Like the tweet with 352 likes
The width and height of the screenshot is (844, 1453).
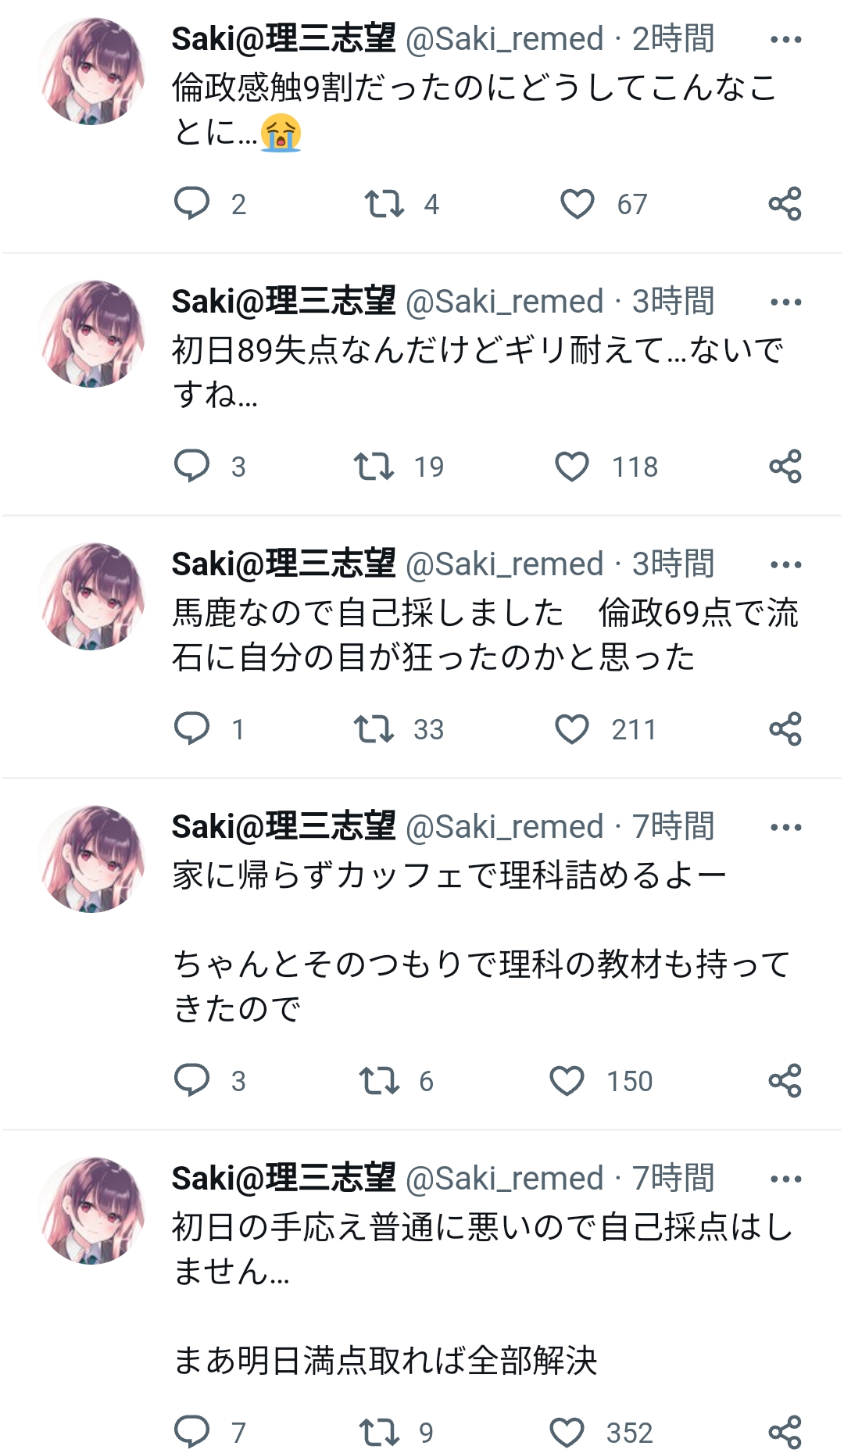pos(567,1432)
